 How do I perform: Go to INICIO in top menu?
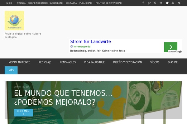pyautogui.click(x=9, y=3)
